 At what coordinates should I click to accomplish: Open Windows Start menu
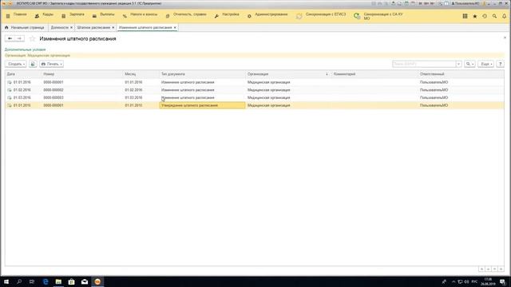pyautogui.click(x=6, y=281)
